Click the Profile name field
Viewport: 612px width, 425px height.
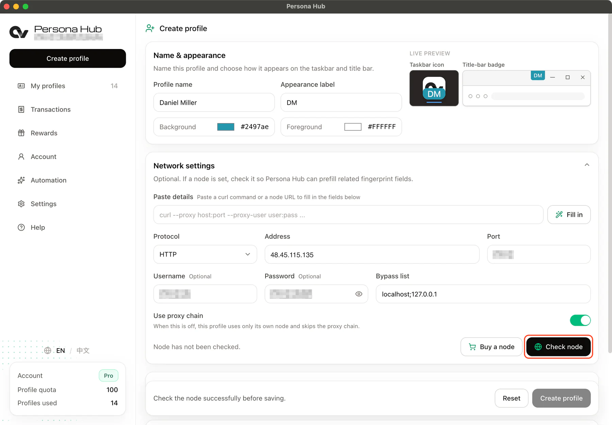214,102
